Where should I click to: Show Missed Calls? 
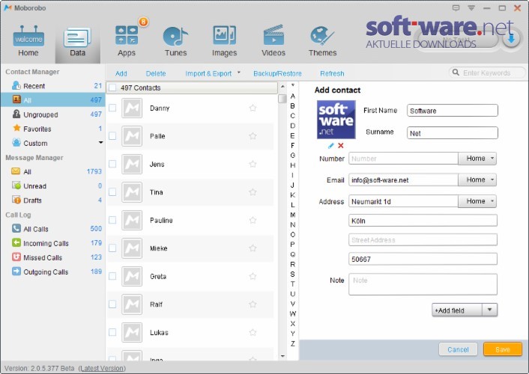[x=53, y=257]
